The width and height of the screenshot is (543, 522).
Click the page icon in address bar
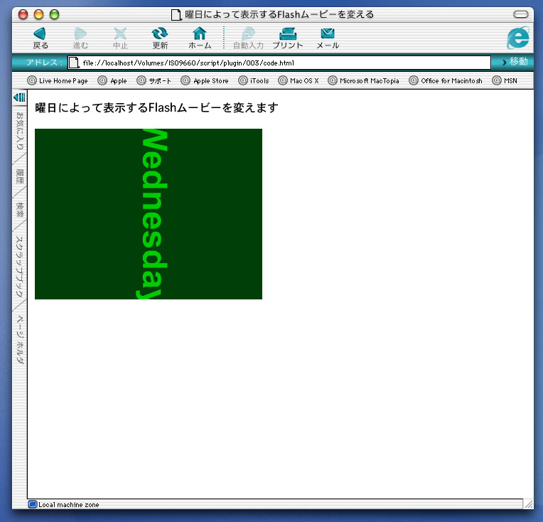click(x=73, y=63)
